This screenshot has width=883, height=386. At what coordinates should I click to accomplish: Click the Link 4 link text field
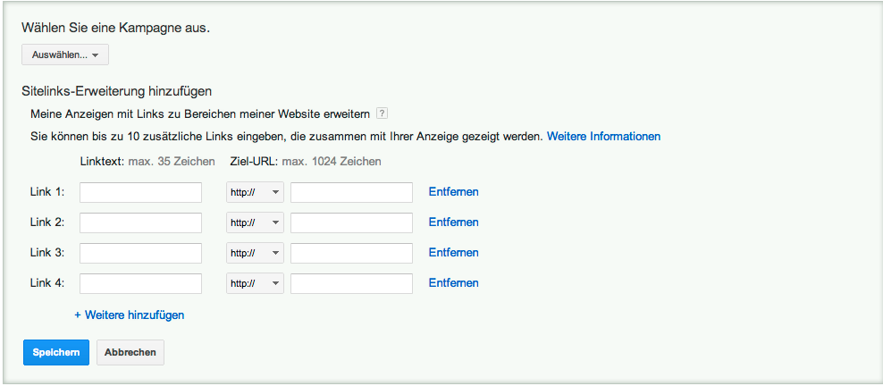click(140, 283)
